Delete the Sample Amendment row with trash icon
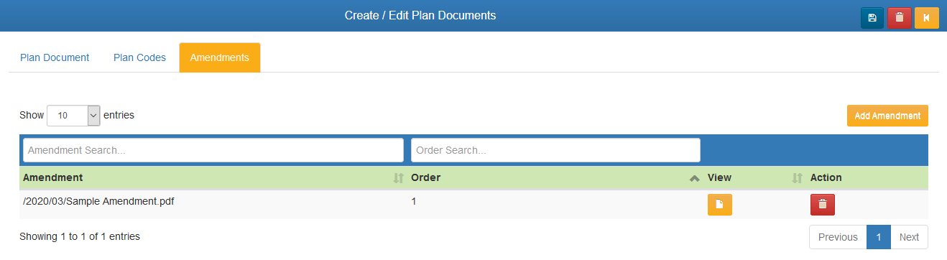947x260 pixels. click(x=823, y=205)
